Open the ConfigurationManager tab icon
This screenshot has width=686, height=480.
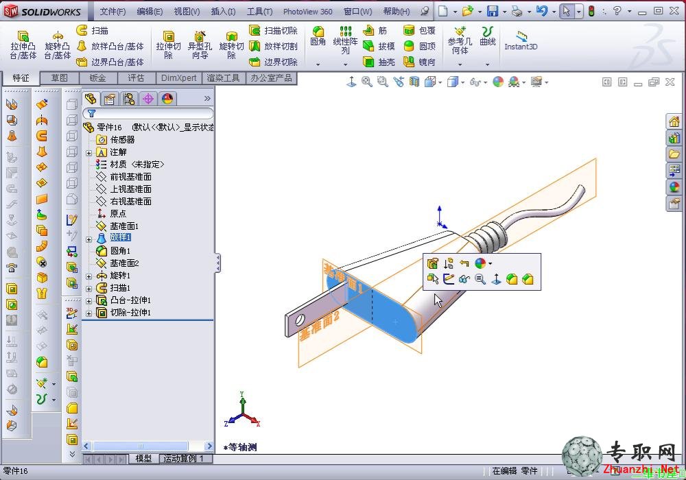point(129,99)
